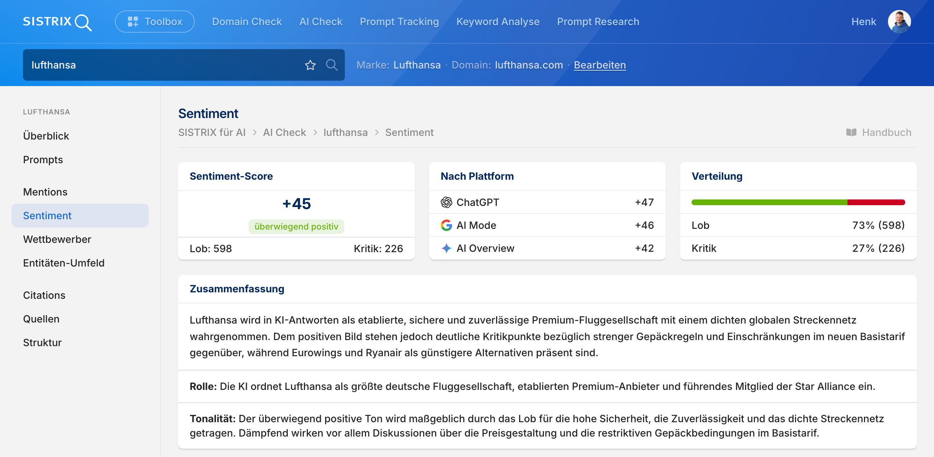Open the Toolbox menu

pos(154,22)
